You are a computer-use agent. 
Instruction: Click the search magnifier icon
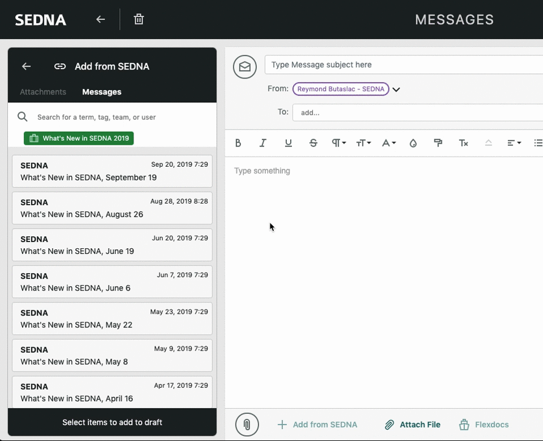pos(23,116)
